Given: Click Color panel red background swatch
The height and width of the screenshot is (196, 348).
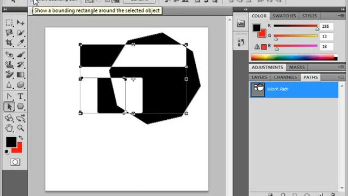Looking at the screenshot, I should [263, 34].
